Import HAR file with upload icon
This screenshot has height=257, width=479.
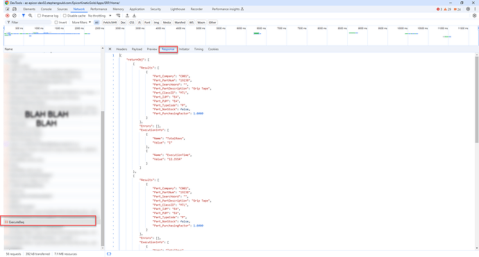(128, 15)
